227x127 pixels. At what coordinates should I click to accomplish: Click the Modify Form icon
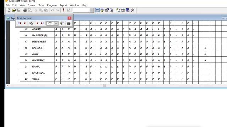pos(68,10)
